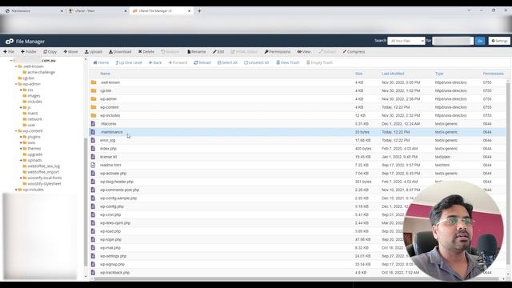Viewport: 512px width, 288px height.
Task: Click the search text field
Action: pyautogui.click(x=453, y=41)
